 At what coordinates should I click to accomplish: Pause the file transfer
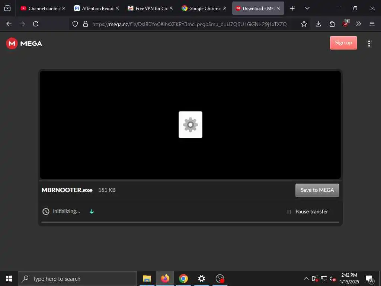[308, 212]
